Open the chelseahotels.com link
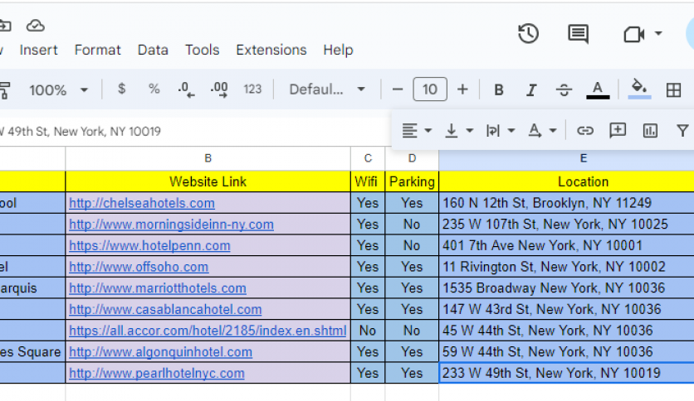This screenshot has width=694, height=401. pyautogui.click(x=142, y=203)
